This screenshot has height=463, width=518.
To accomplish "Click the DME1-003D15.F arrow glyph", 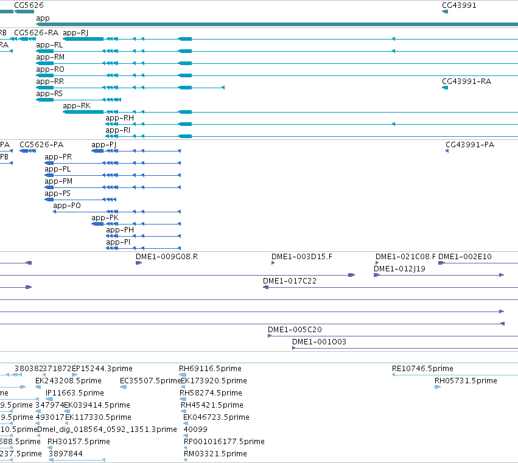I will pyautogui.click(x=273, y=263).
